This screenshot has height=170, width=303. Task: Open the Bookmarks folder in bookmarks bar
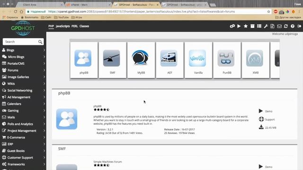point(29,17)
